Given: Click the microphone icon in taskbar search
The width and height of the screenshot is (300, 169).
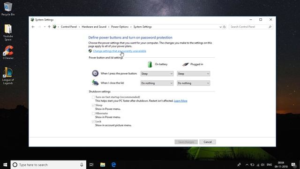Looking at the screenshot, I should pos(82,165).
